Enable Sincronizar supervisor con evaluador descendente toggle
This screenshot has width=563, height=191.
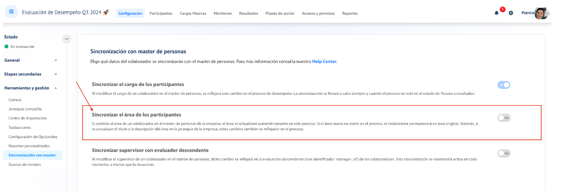tap(504, 153)
